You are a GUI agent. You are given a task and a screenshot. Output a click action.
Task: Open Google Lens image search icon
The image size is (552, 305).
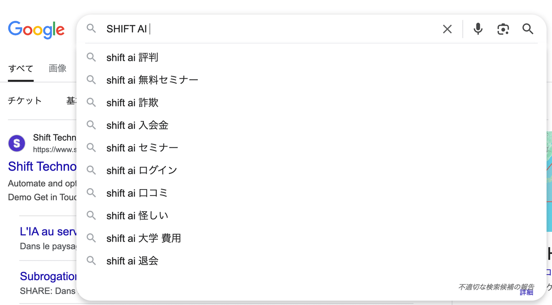[503, 29]
